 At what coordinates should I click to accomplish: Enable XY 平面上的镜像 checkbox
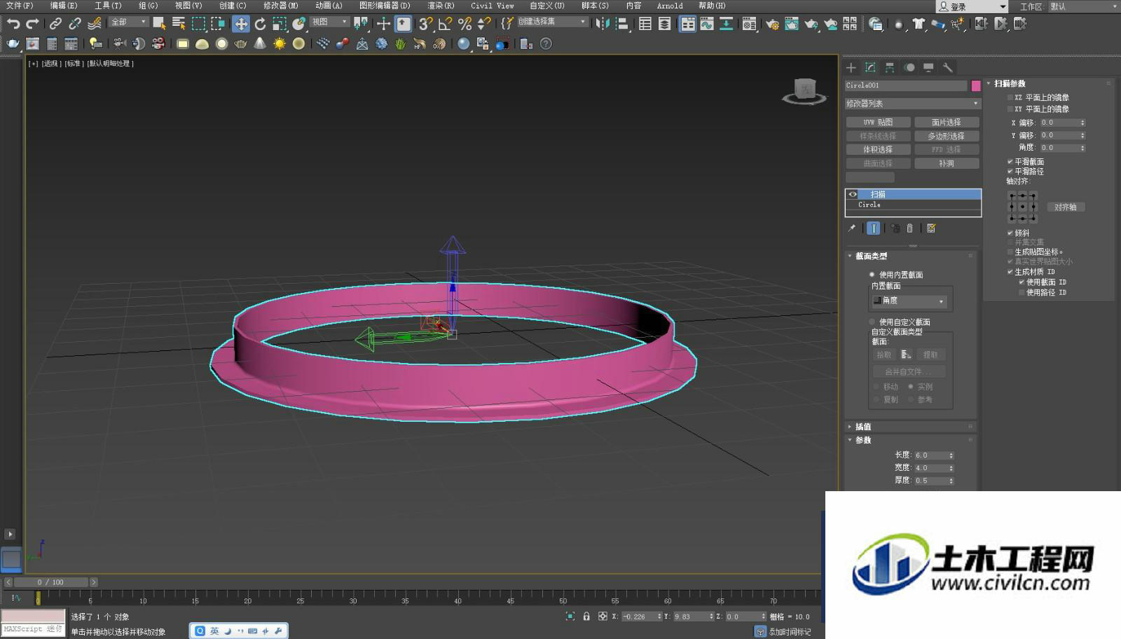coord(1010,109)
